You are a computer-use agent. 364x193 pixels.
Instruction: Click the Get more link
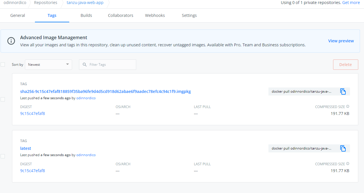click(351, 3)
